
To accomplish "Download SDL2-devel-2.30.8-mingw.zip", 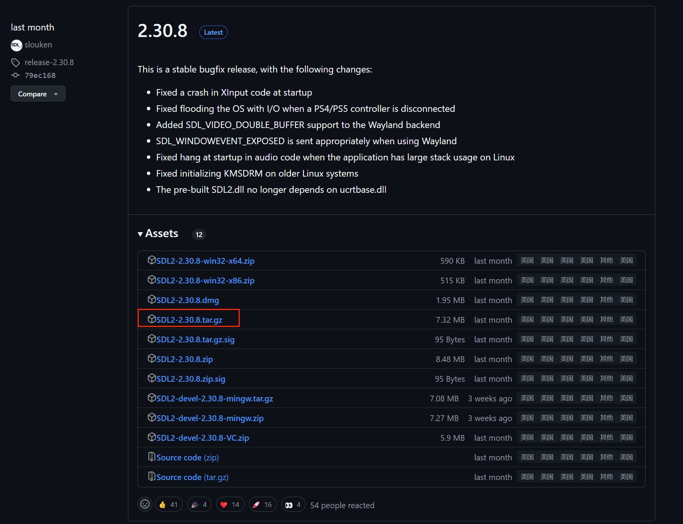I will tap(210, 418).
